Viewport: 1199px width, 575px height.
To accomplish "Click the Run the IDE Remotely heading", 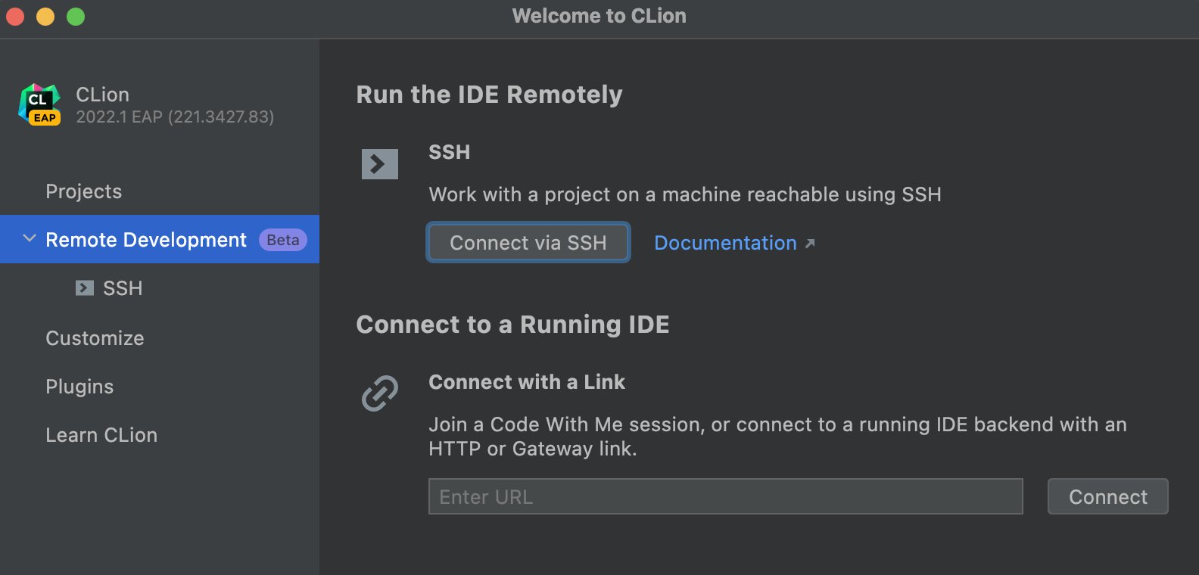I will point(490,95).
